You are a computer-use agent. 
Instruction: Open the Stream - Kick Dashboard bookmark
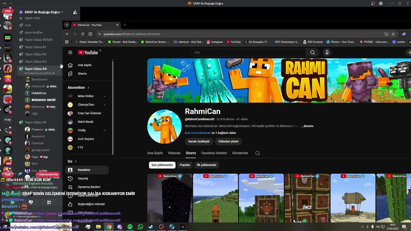point(123,42)
